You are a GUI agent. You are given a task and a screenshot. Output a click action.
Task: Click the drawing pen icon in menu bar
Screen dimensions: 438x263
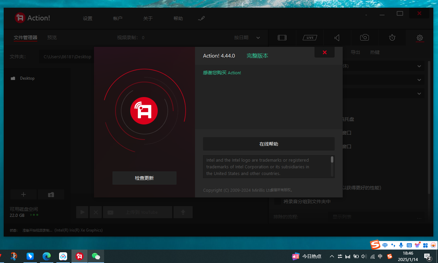tap(201, 18)
